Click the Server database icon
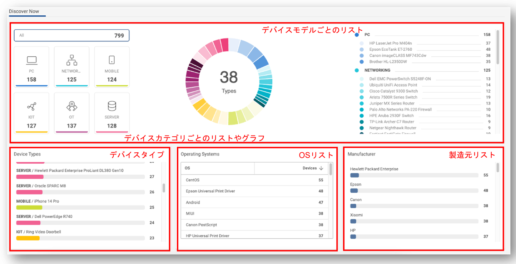Image resolution: width=516 pixels, height=264 pixels. pyautogui.click(x=112, y=106)
